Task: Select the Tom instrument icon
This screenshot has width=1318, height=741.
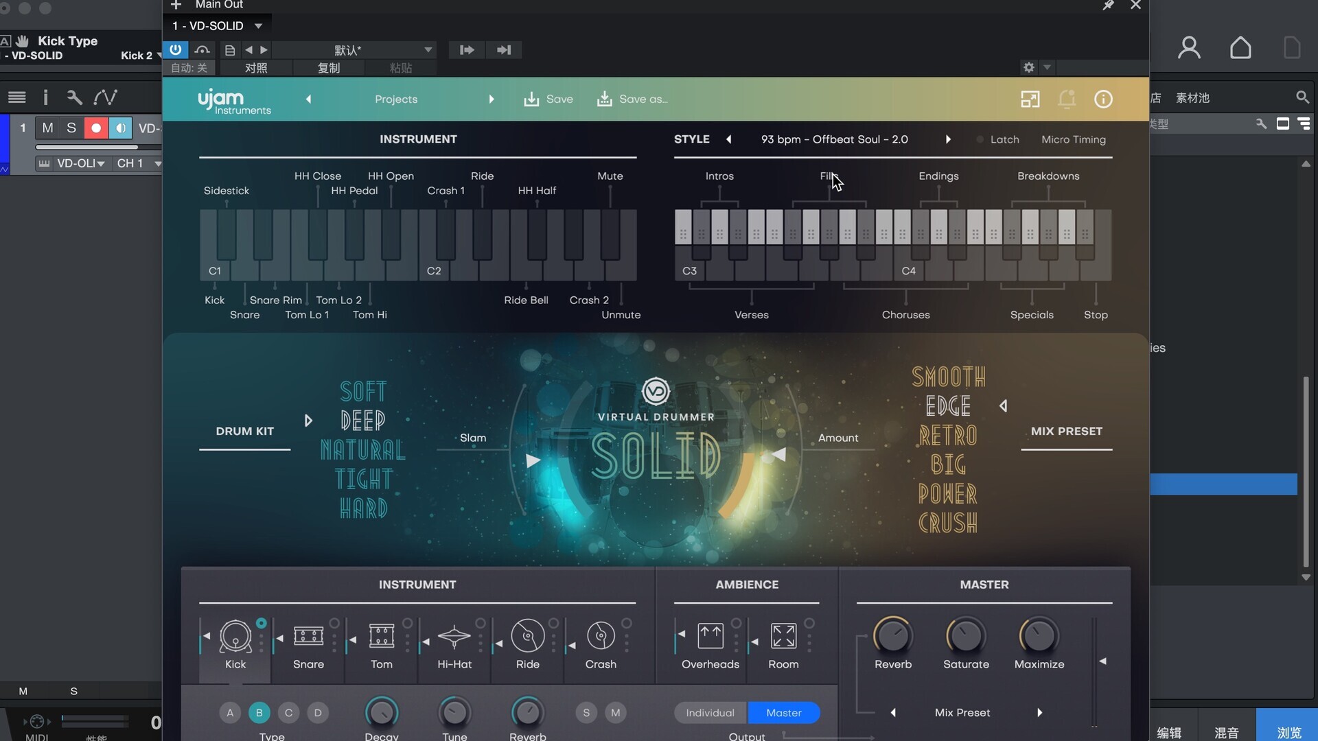Action: (x=382, y=636)
